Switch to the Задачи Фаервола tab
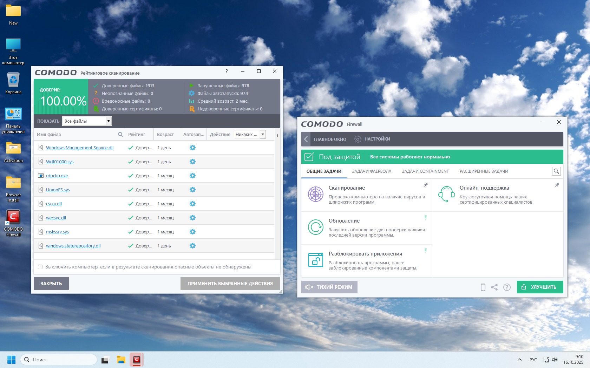Viewport: 590px width, 368px height. point(372,171)
